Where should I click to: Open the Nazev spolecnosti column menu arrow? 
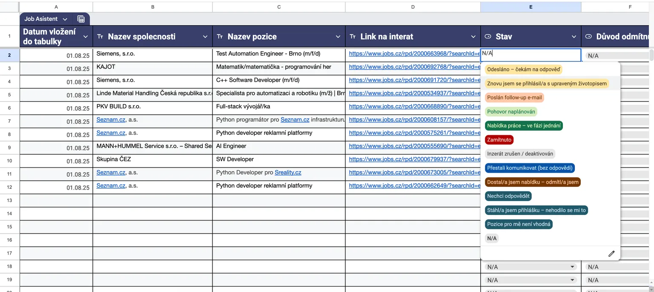(x=205, y=37)
